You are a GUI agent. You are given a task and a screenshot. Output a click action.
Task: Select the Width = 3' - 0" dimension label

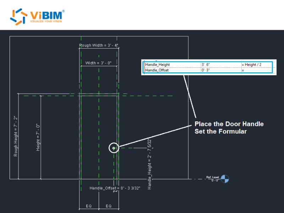[98, 63]
